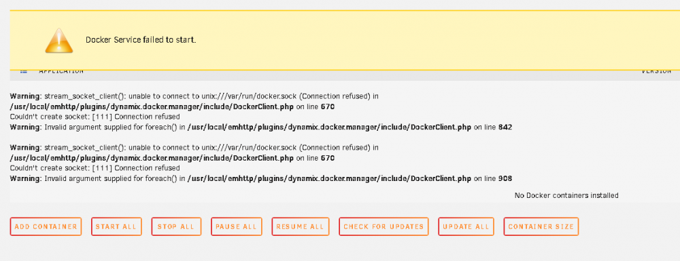This screenshot has height=261, width=680.
Task: Pause every container via PAUSE ALL
Action: tap(237, 226)
